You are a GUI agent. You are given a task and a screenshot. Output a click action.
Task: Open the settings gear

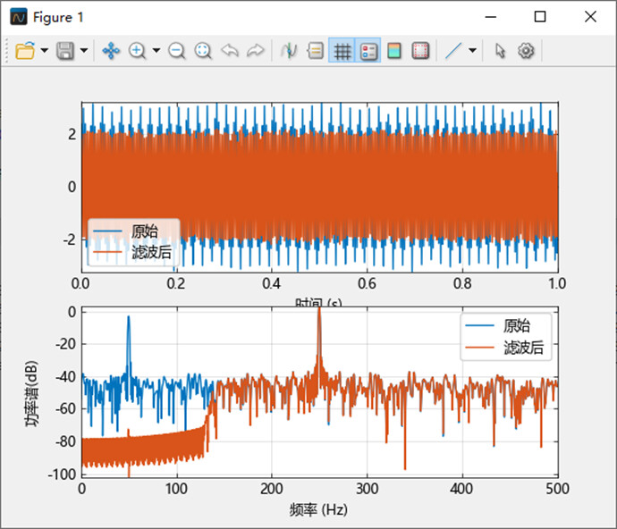coord(526,51)
